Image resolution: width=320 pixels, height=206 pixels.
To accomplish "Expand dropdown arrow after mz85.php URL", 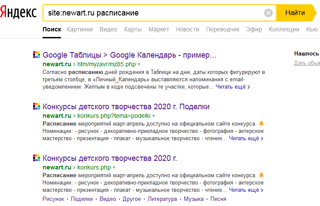I will click(x=139, y=65).
